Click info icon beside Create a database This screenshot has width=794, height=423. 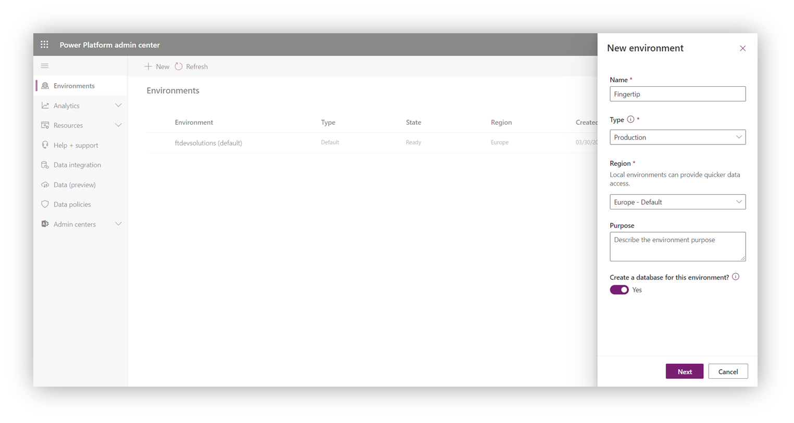pos(736,277)
